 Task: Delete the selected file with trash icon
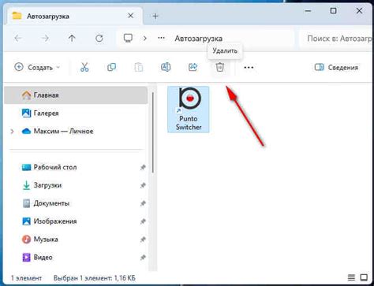[x=220, y=67]
